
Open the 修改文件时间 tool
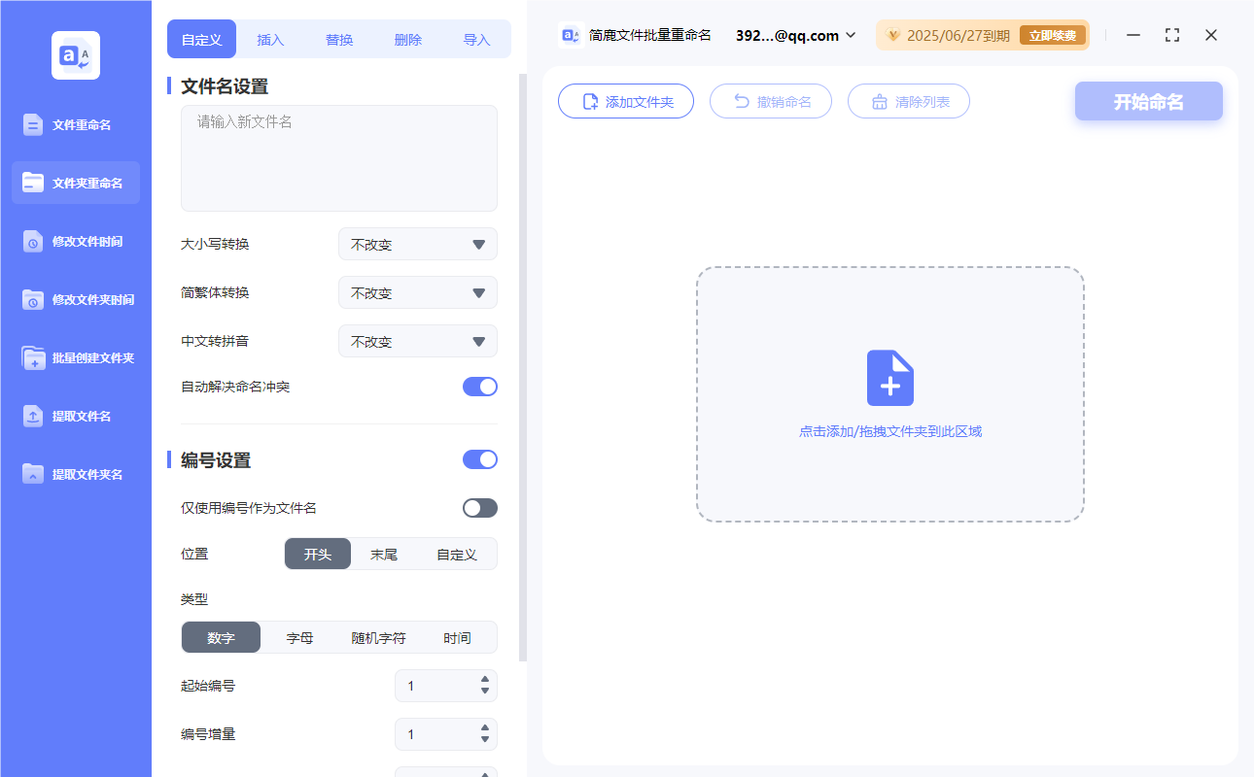(x=75, y=241)
